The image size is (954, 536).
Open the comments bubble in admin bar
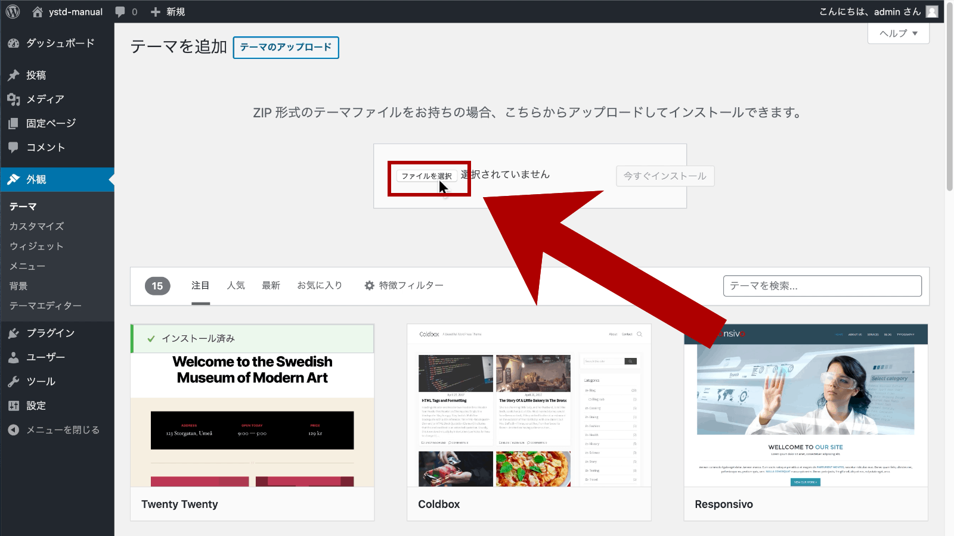coord(126,11)
